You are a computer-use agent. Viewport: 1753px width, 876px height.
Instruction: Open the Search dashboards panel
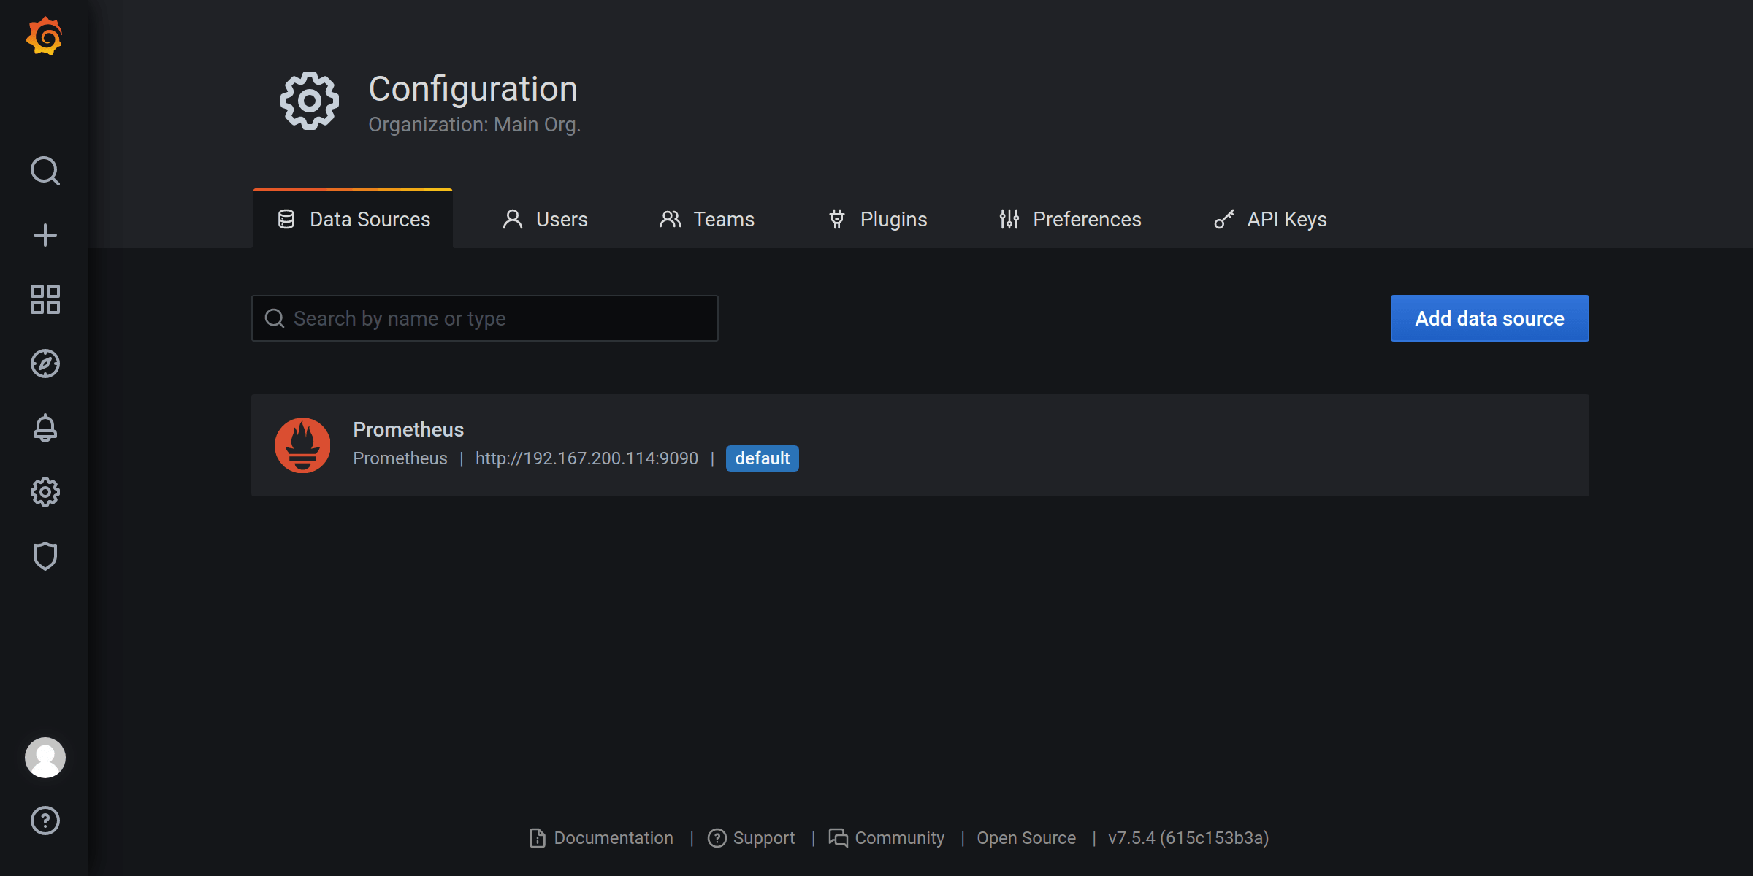point(45,170)
